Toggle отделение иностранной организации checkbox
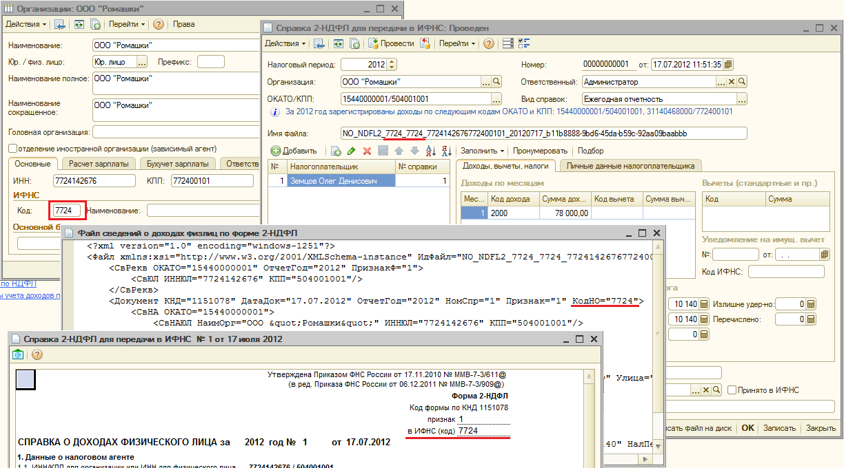The height and width of the screenshot is (468, 844). 12,149
